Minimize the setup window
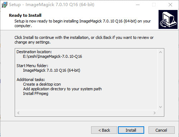The width and height of the screenshot is (179, 137). click(x=138, y=5)
